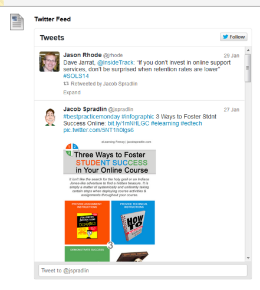The width and height of the screenshot is (260, 290).
Task: Click the document icon beside Twitter Feed
Action: coord(17,22)
